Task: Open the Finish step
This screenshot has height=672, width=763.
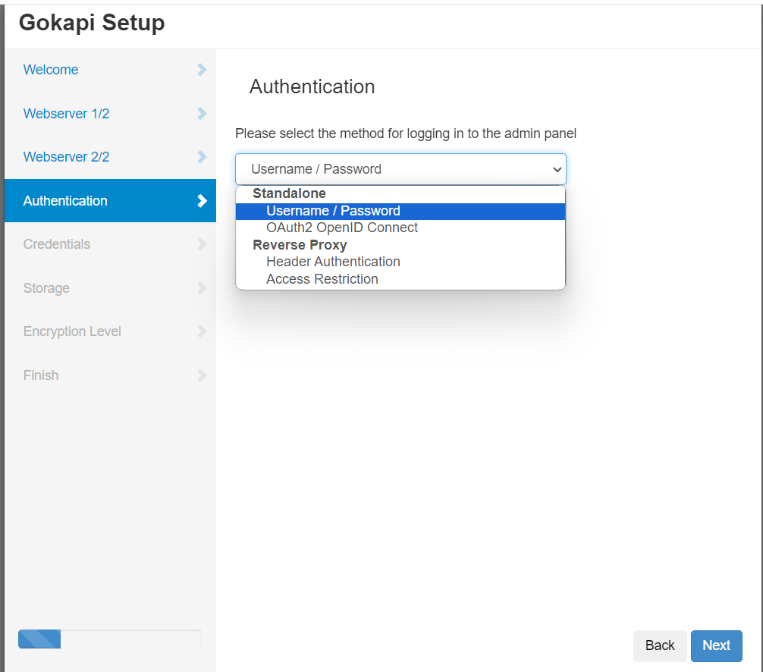Action: (x=110, y=375)
